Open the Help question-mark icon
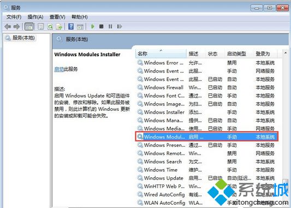The height and width of the screenshot is (208, 291). (x=71, y=27)
